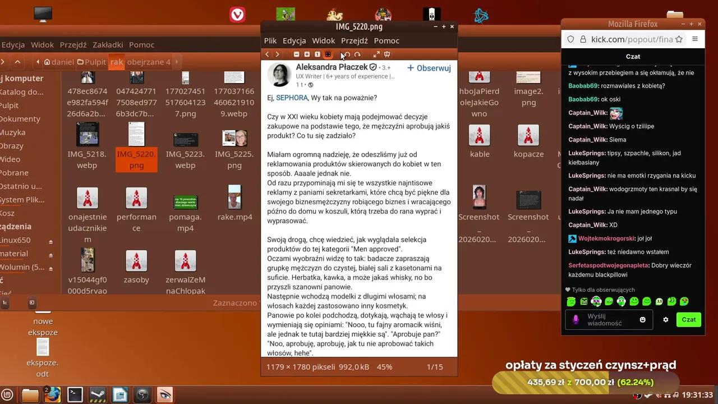Open Obrazy in file manager sidebar

(x=12, y=146)
